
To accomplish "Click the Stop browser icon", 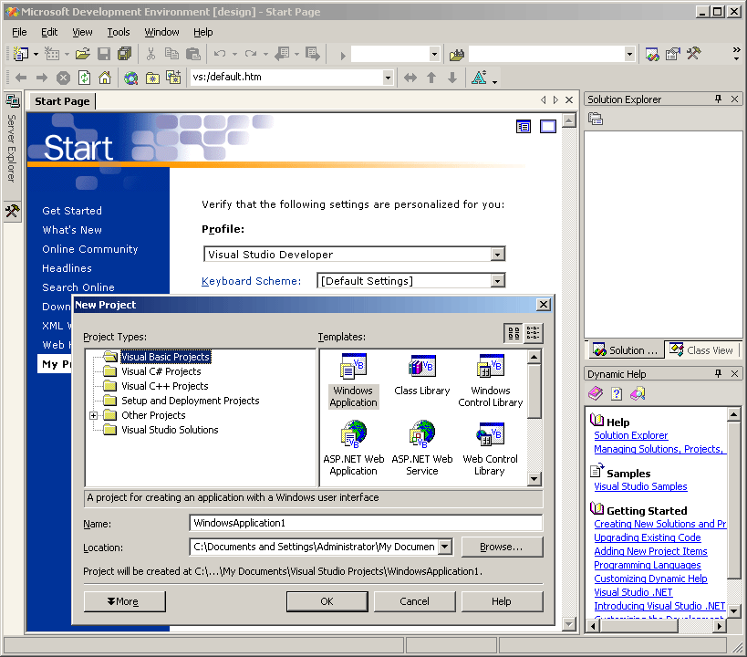I will (x=63, y=78).
